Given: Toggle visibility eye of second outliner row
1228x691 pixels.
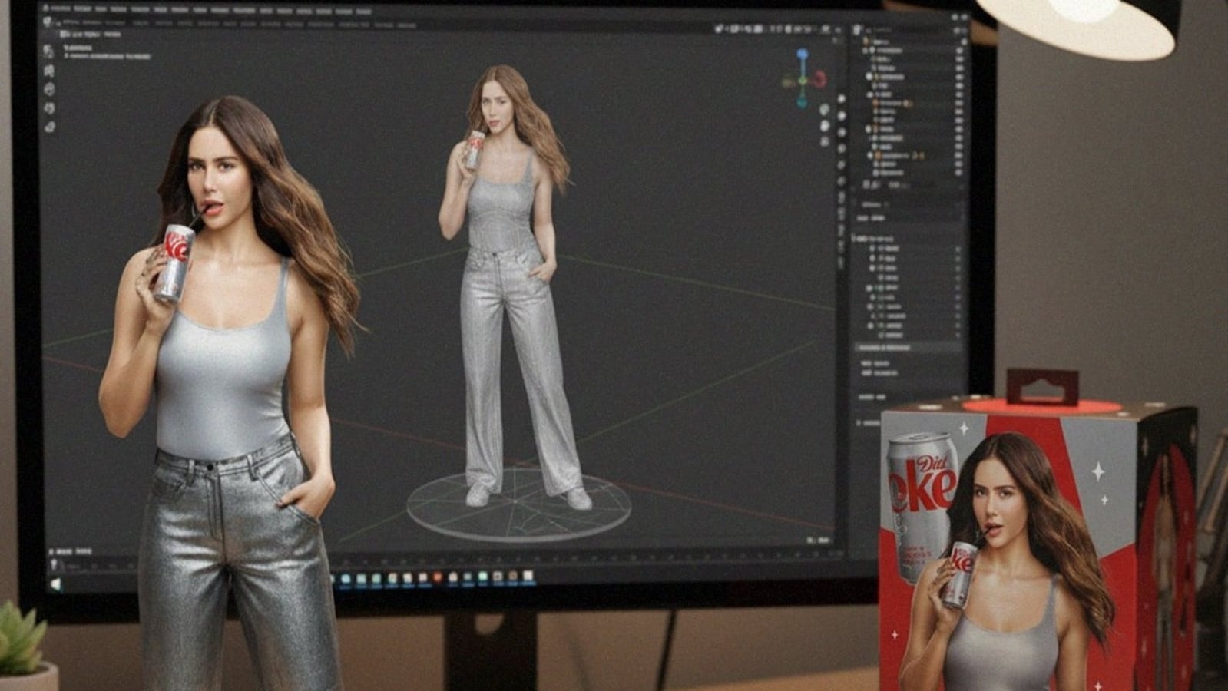Looking at the screenshot, I should [960, 50].
